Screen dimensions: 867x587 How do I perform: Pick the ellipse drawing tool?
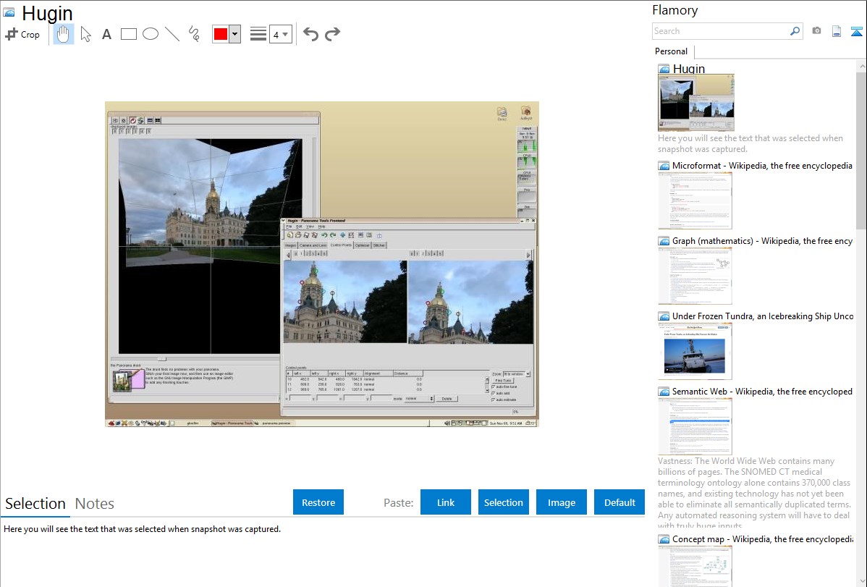pyautogui.click(x=151, y=34)
